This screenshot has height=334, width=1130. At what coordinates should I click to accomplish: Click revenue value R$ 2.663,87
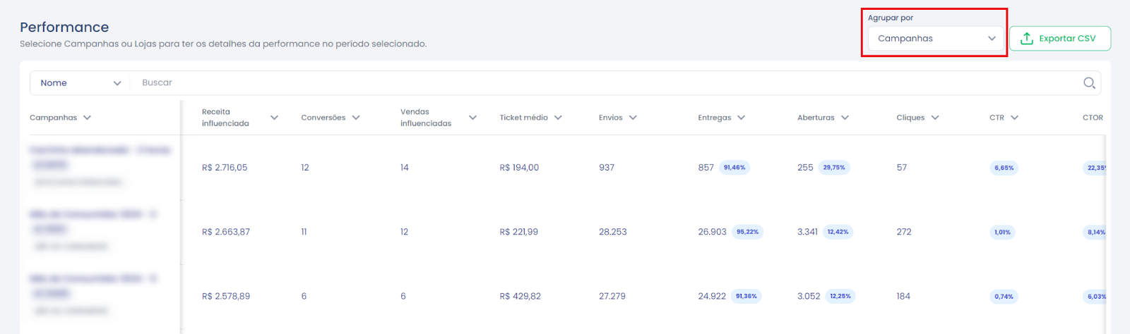(226, 232)
